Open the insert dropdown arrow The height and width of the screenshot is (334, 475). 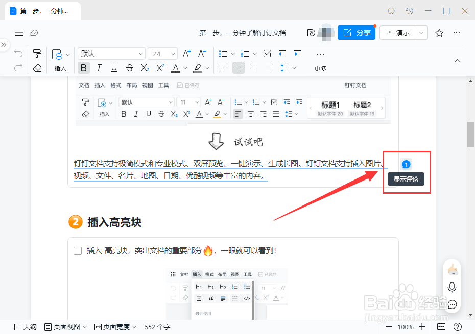[x=68, y=55]
